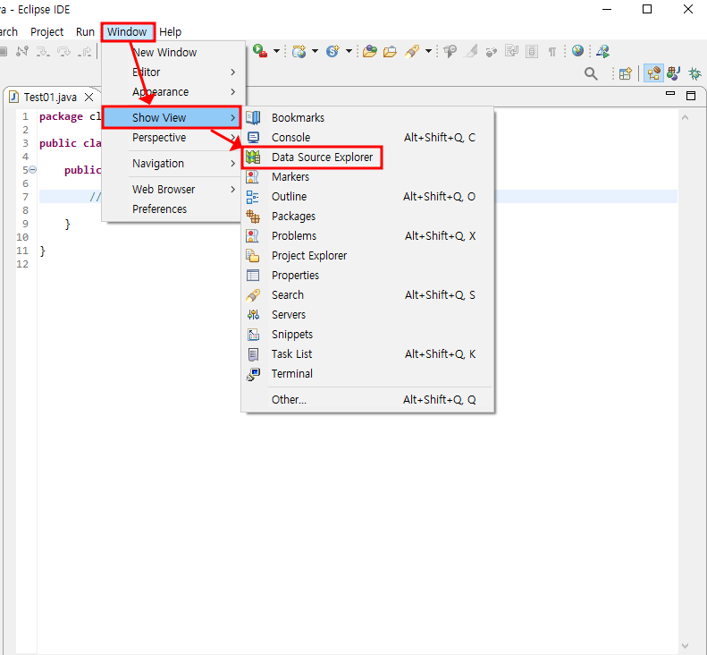This screenshot has width=707, height=655.
Task: Toggle Show Whitespace Characters pilcrow icon
Action: pos(551,52)
